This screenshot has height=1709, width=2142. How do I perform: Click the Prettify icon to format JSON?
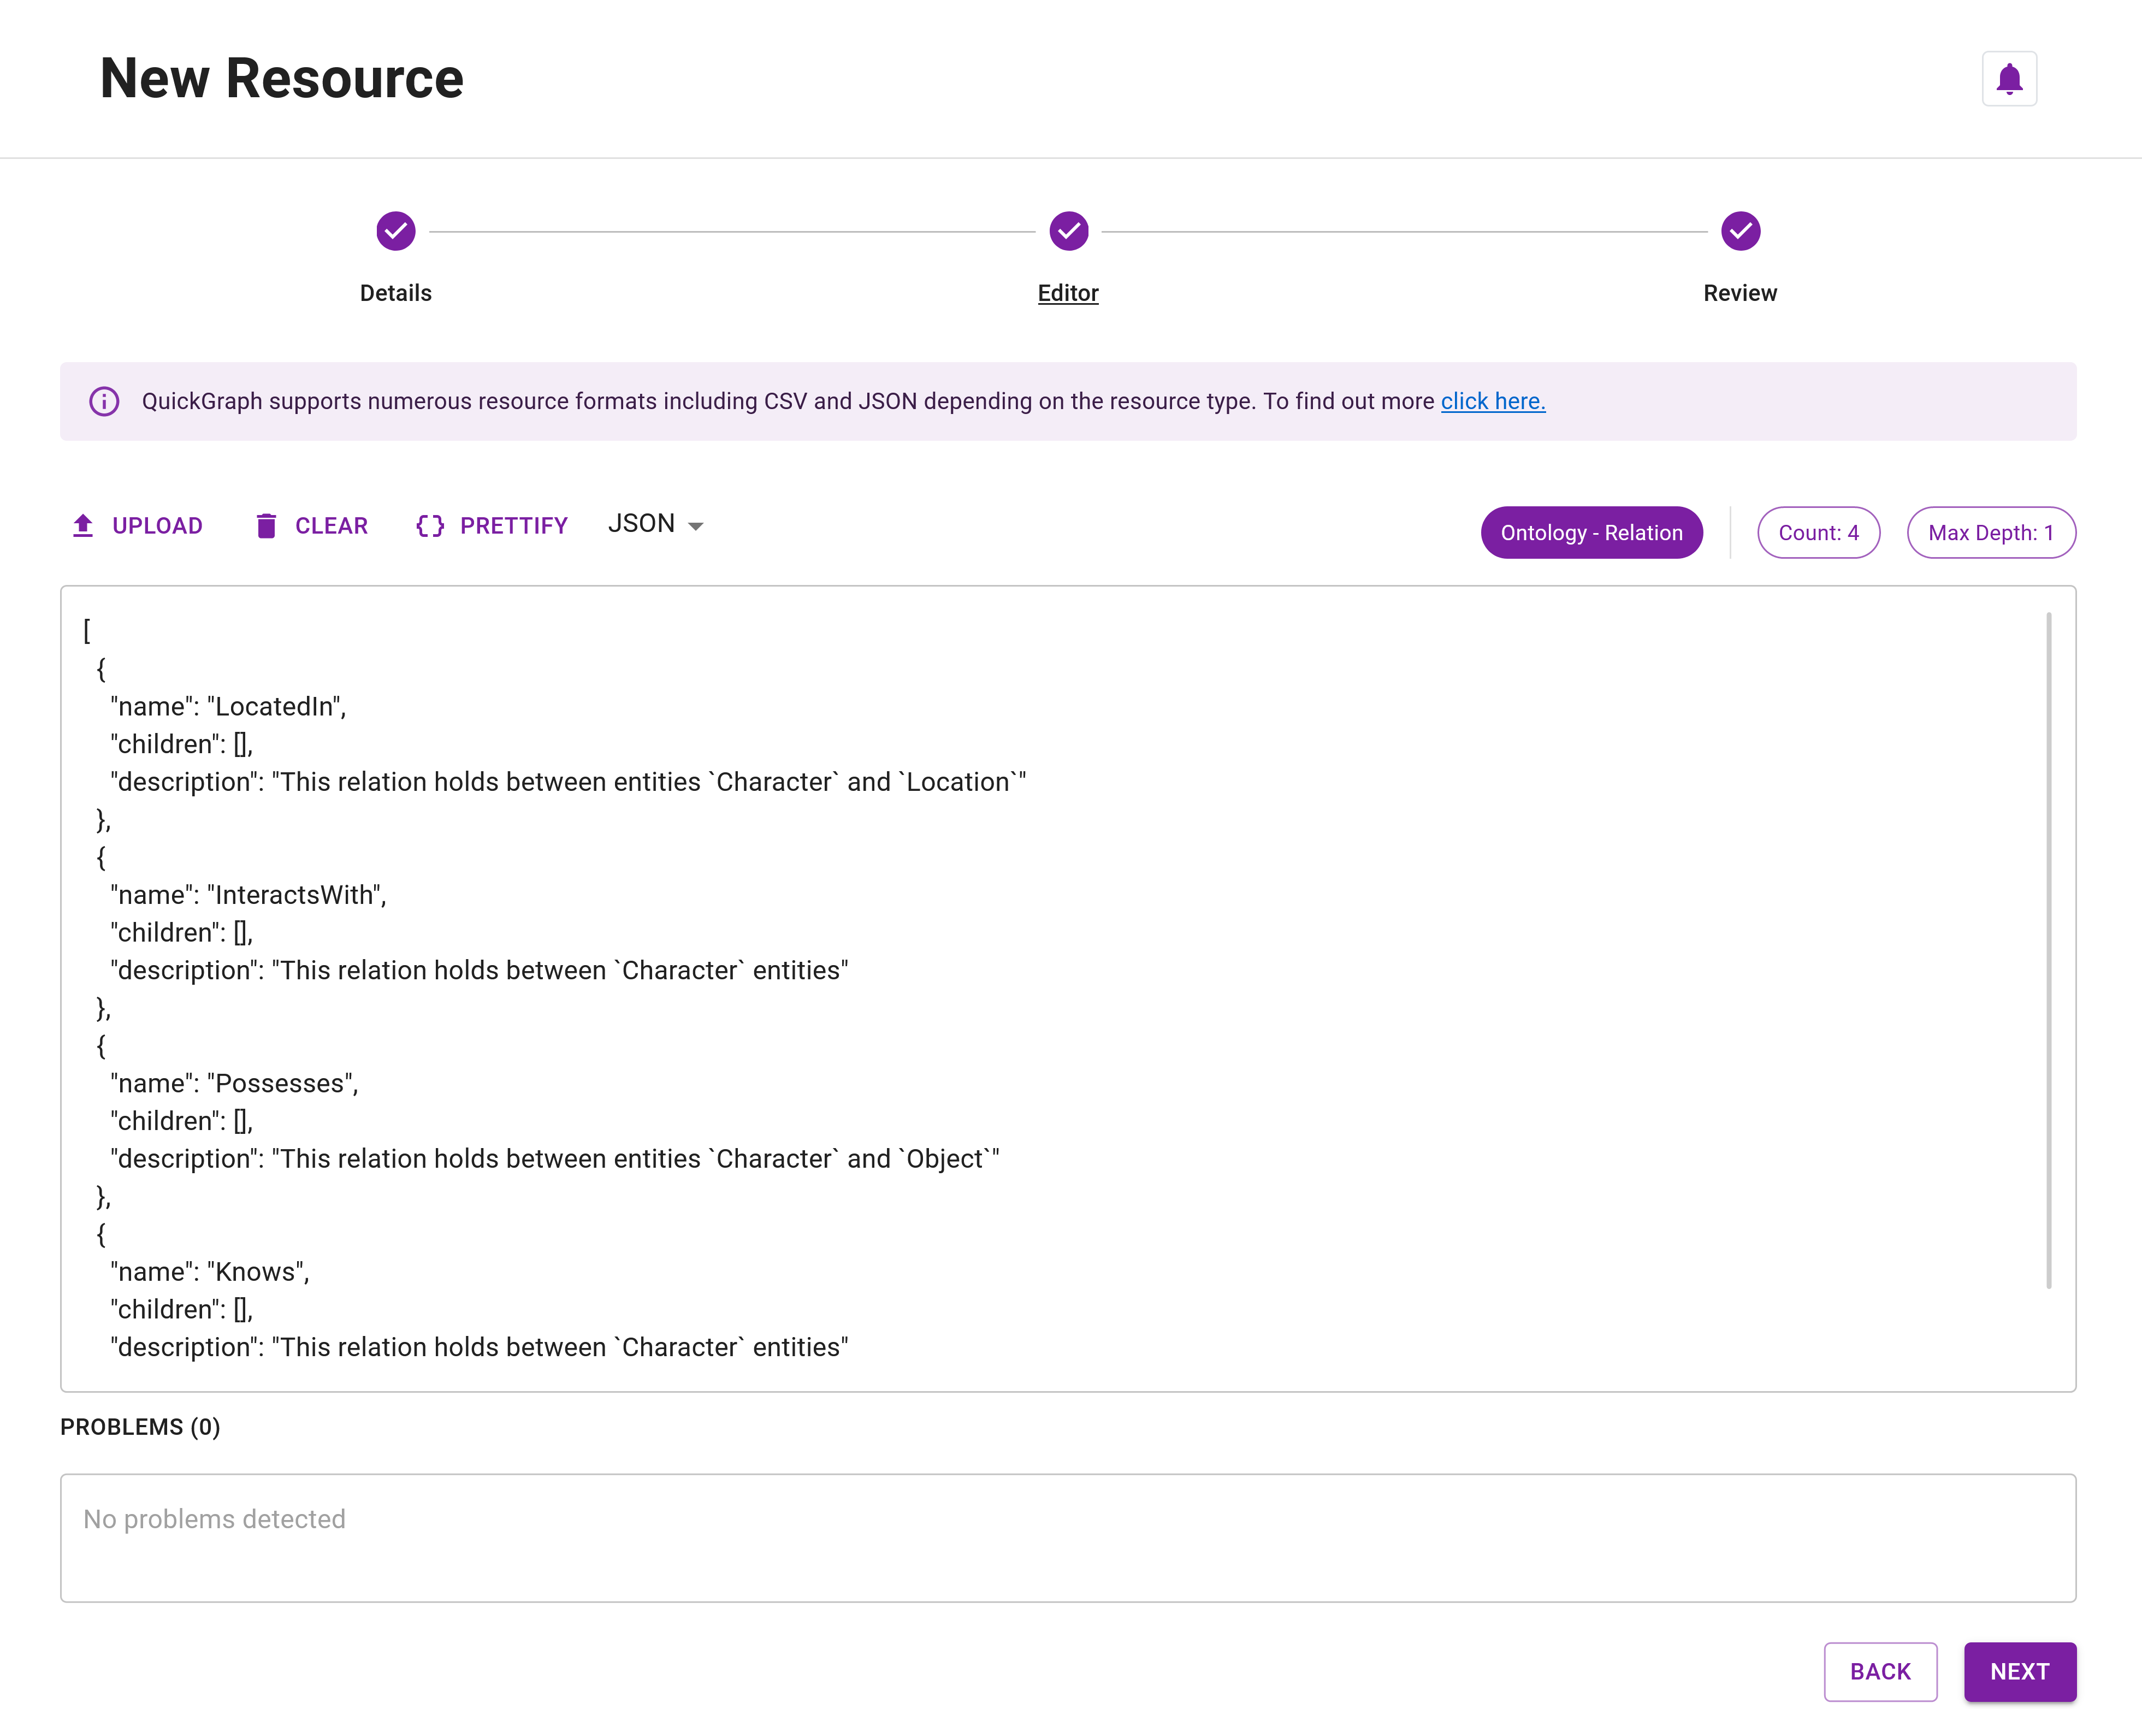(x=431, y=525)
